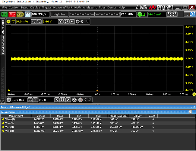
Task: Click the add channel plus icon
Action: 77,21
